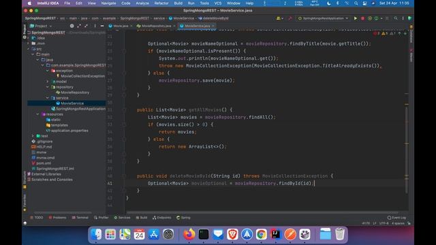Viewport: 436px width, 245px height.
Task: Expand the model package
Action: click(x=48, y=82)
